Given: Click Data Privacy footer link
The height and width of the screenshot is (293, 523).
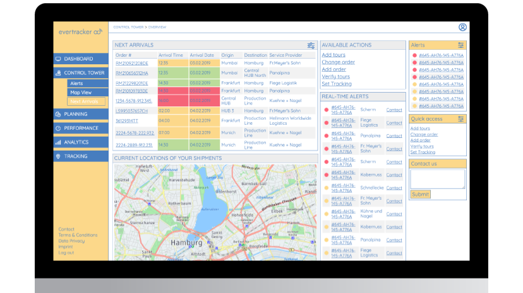Looking at the screenshot, I should (x=71, y=241).
